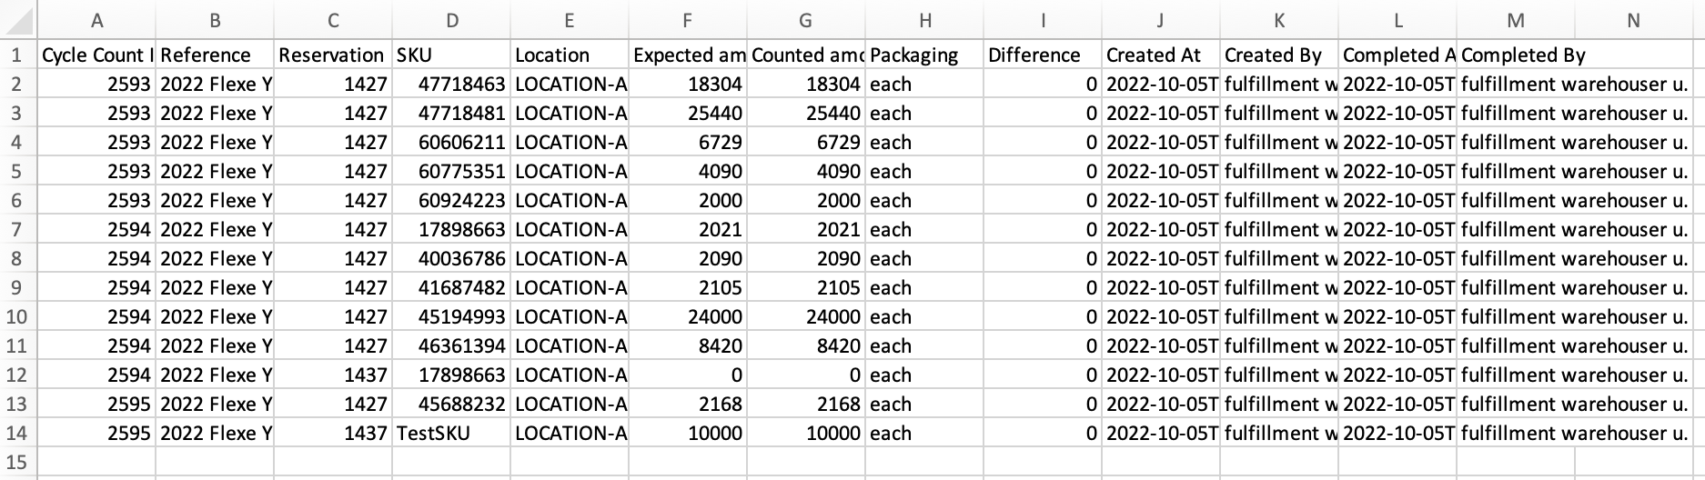1705x480 pixels.
Task: Select column F header
Action: pos(687,20)
